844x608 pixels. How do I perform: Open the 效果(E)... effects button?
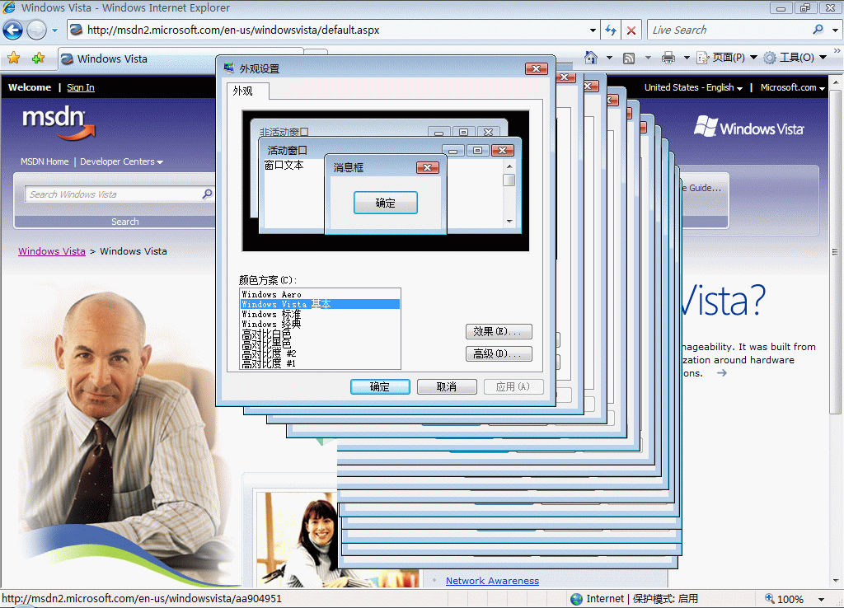499,331
